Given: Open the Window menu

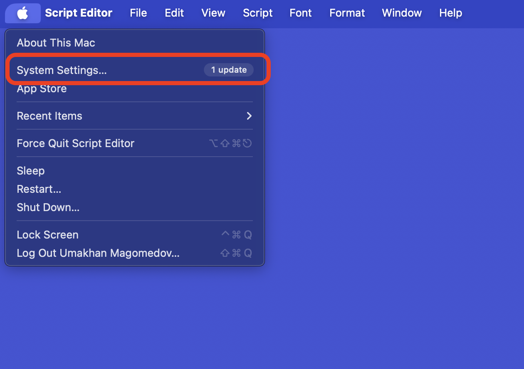Looking at the screenshot, I should tap(402, 13).
